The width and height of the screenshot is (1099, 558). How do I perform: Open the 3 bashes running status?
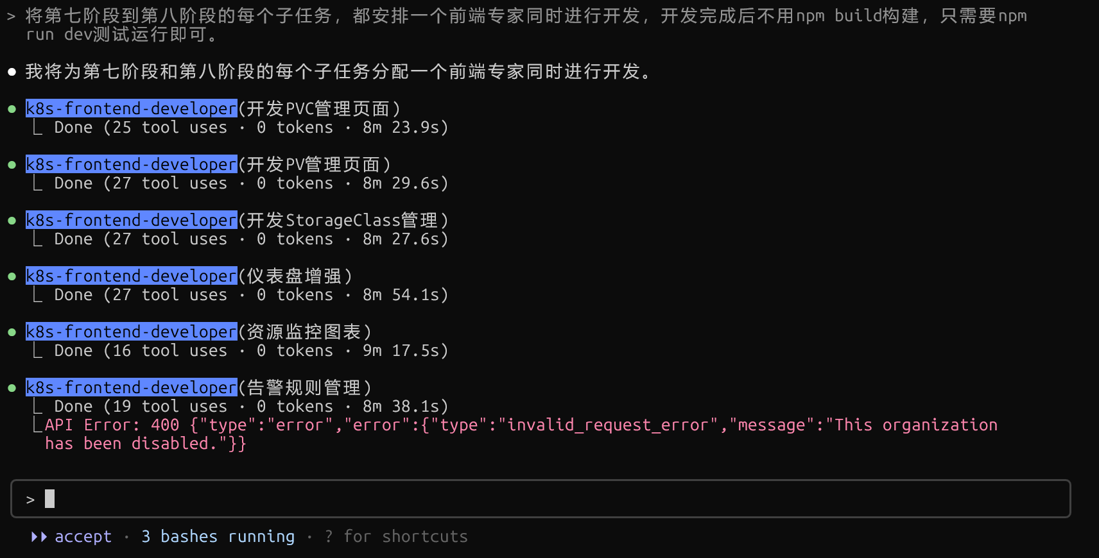(218, 537)
